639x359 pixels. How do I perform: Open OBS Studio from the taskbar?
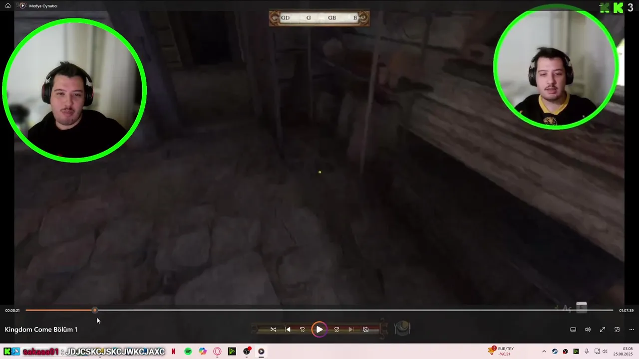[x=247, y=352]
